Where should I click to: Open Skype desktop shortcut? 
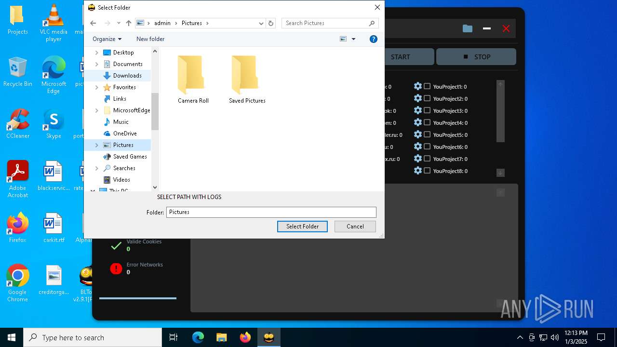pyautogui.click(x=54, y=124)
